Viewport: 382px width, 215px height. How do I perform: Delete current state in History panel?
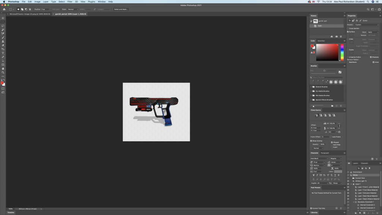tap(341, 37)
